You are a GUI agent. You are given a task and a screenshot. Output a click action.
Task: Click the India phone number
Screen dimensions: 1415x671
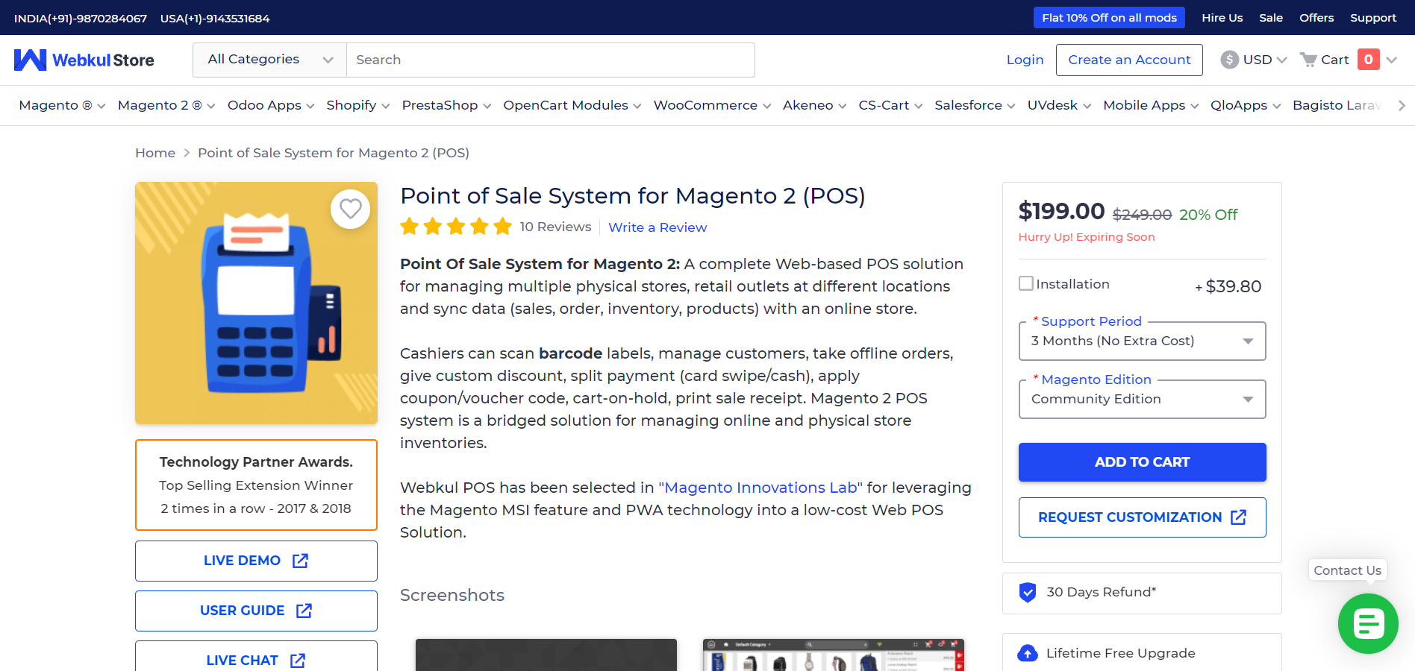[x=81, y=19]
